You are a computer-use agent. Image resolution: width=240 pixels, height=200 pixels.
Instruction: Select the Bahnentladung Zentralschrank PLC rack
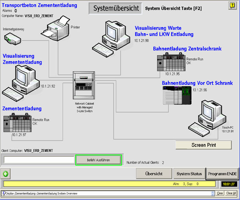171,63
